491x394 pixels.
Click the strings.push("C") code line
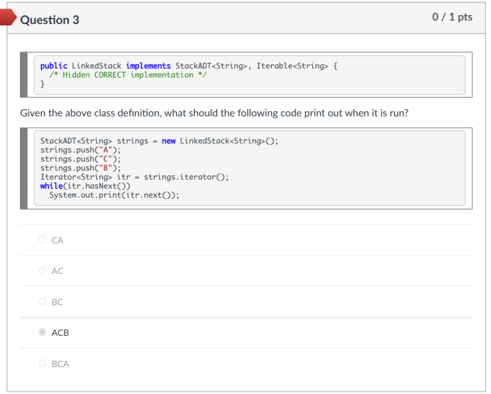point(80,159)
